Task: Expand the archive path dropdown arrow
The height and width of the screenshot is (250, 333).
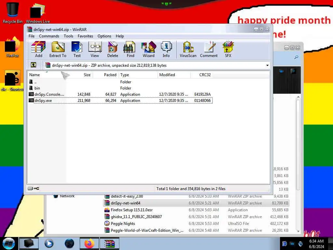Action: point(267,65)
